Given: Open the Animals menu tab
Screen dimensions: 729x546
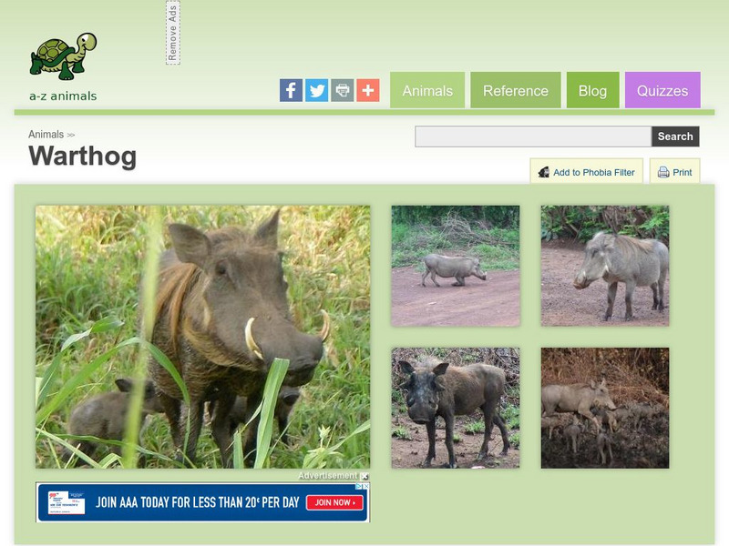Looking at the screenshot, I should point(427,90).
